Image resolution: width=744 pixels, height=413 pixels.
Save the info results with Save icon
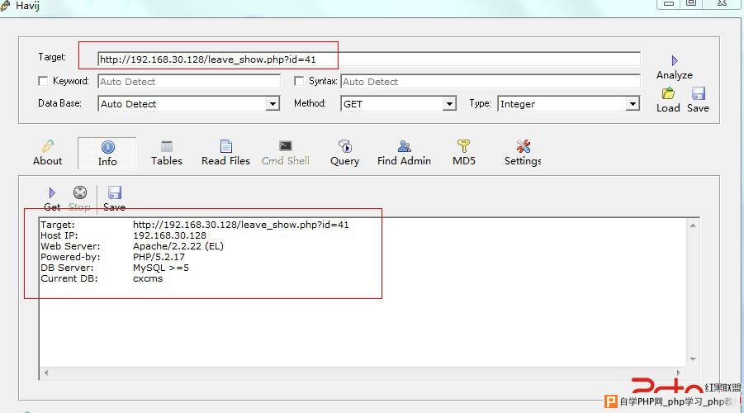pyautogui.click(x=114, y=199)
